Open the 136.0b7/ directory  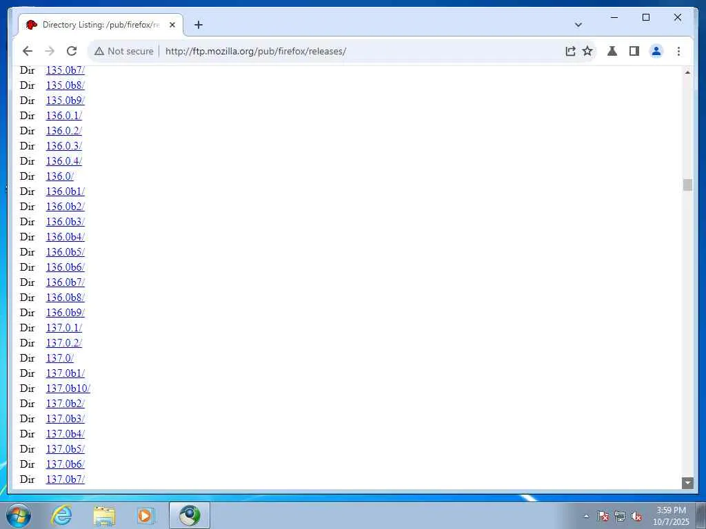[x=65, y=282]
